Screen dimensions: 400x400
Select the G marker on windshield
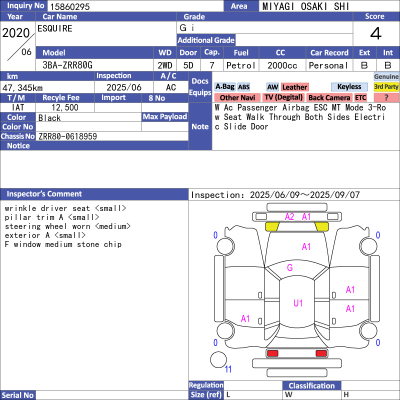coord(289,267)
